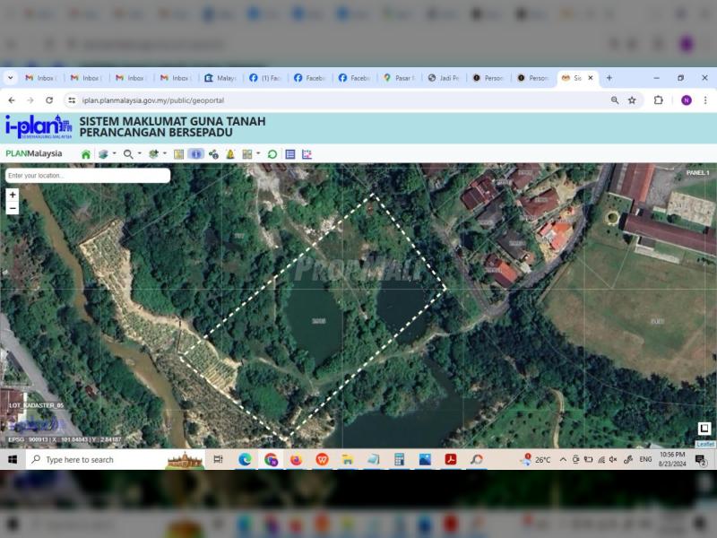The height and width of the screenshot is (538, 717).
Task: Zoom in the map with plus button
Action: (x=13, y=195)
